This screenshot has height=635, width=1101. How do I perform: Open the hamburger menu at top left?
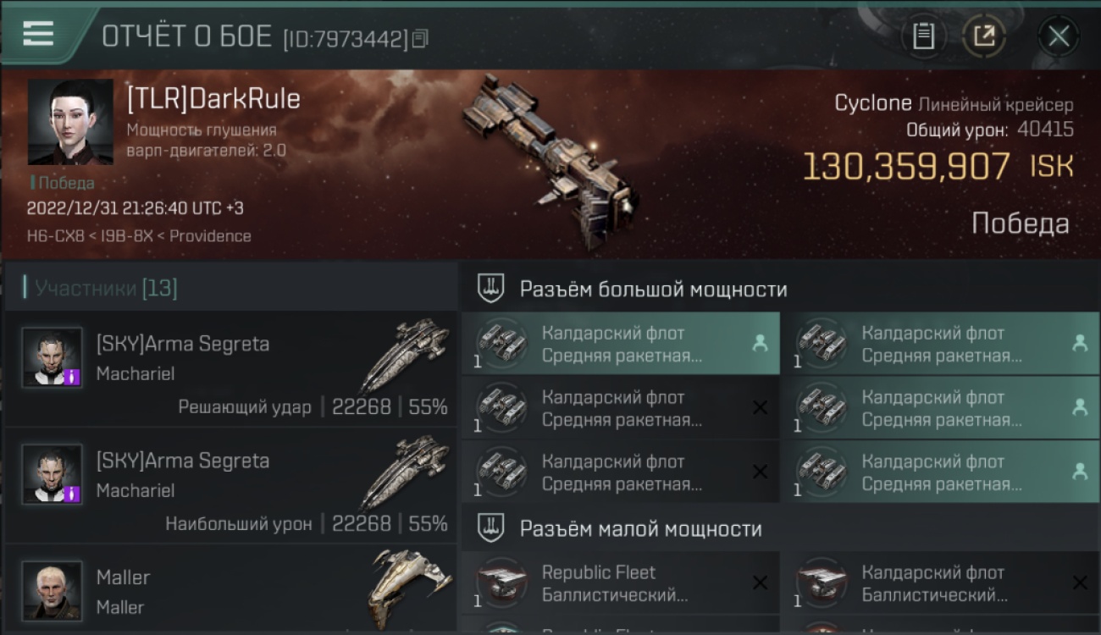(38, 34)
